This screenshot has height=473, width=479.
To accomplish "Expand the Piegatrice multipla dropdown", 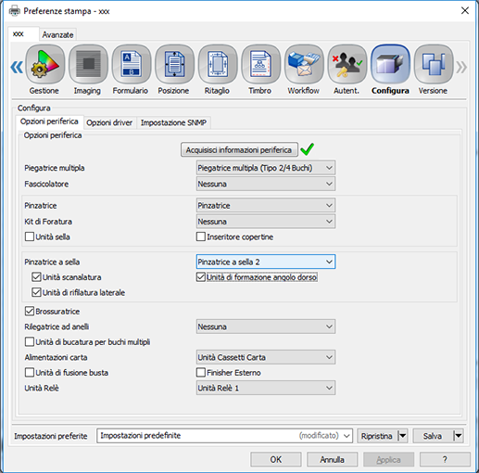I will pyautogui.click(x=266, y=168).
